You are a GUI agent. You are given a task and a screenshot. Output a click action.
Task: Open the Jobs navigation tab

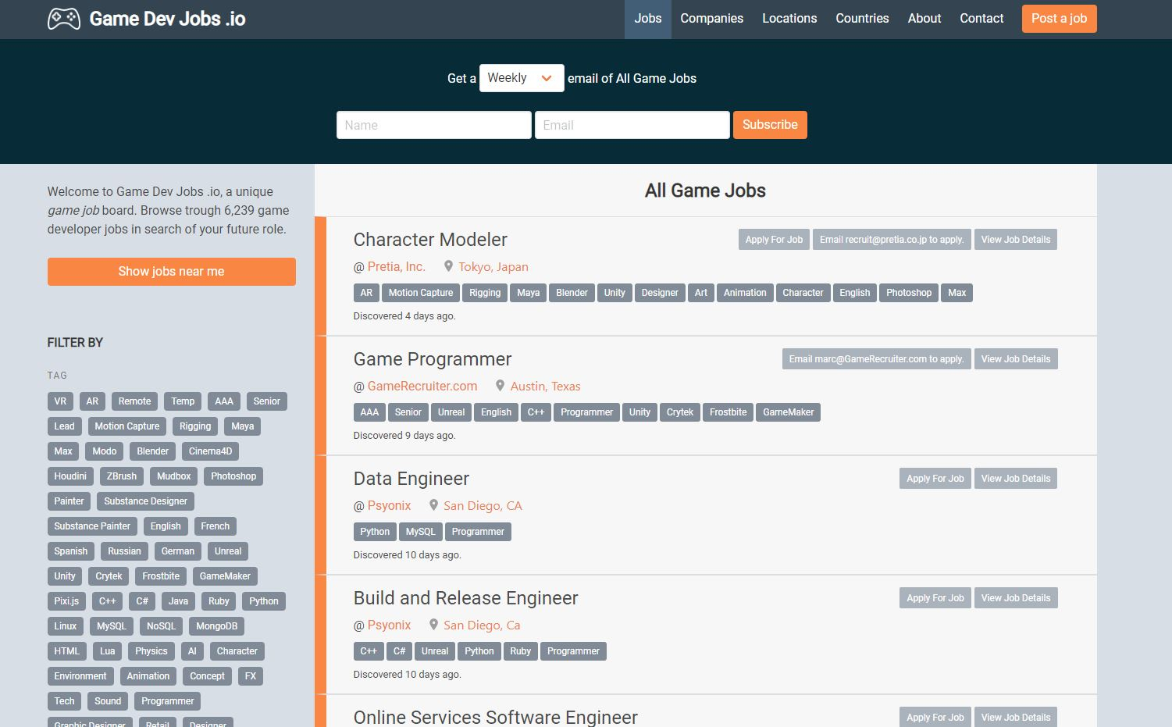[x=648, y=19]
